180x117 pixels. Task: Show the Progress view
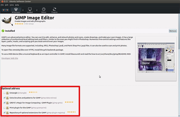point(55,10)
